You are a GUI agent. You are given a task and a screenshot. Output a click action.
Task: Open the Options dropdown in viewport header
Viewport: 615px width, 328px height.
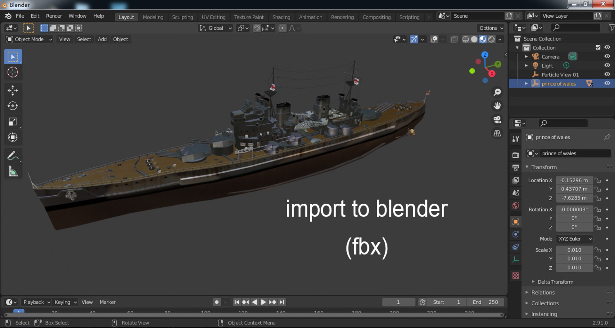[x=491, y=28]
